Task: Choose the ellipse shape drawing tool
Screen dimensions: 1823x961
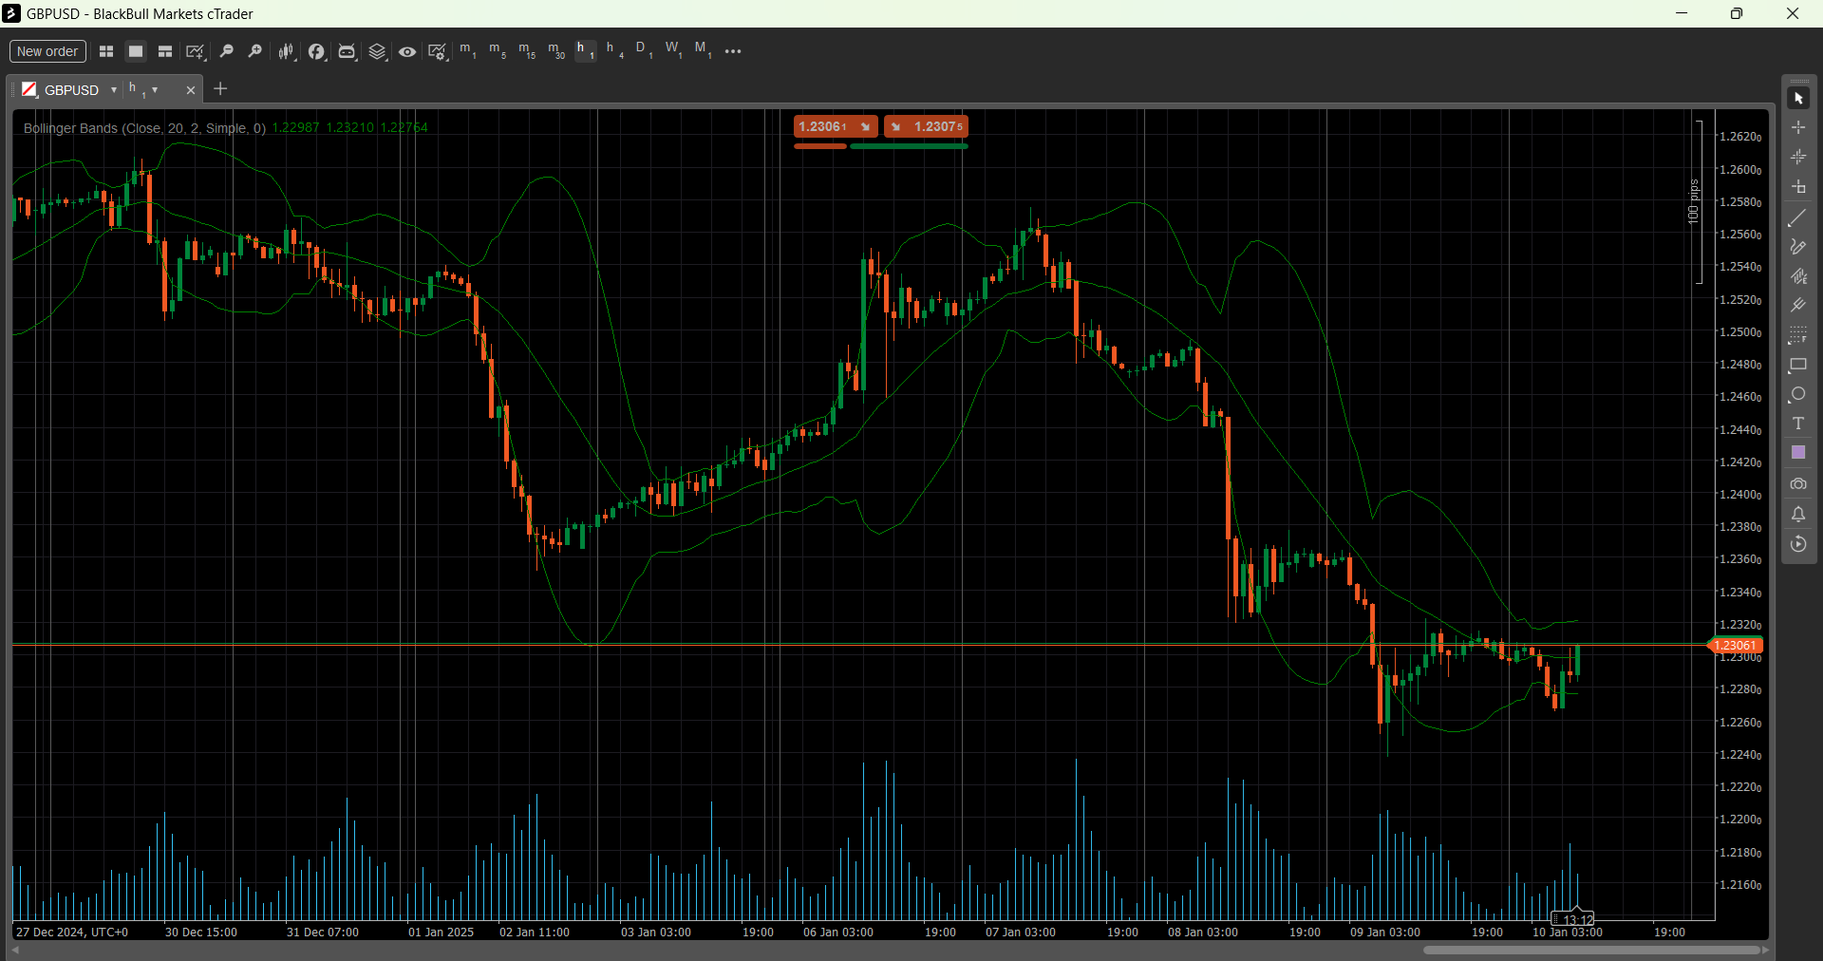Action: (1797, 394)
